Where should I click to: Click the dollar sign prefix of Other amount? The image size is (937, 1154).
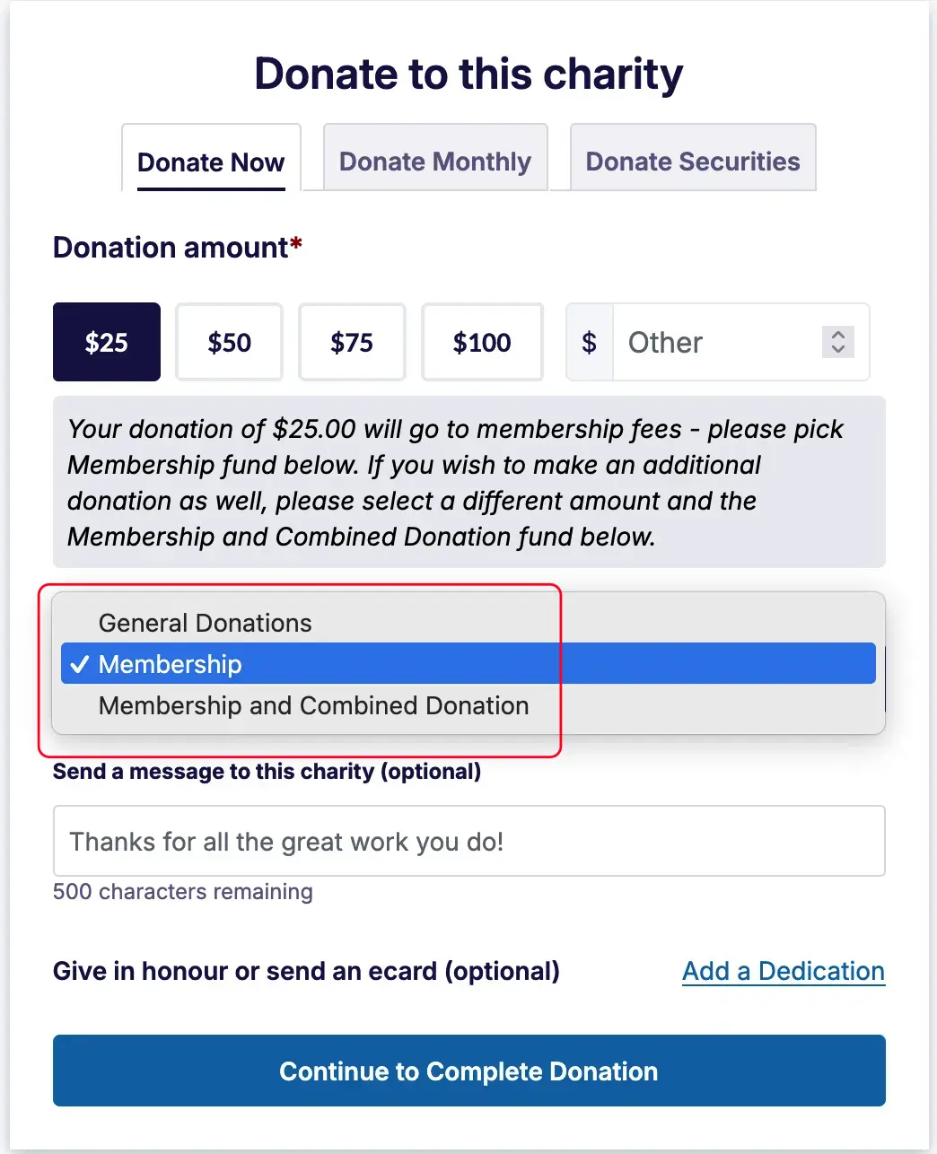(589, 342)
